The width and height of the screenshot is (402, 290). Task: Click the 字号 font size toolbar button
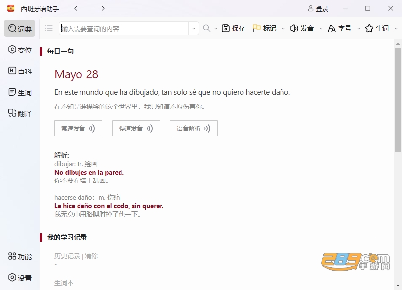[339, 28]
